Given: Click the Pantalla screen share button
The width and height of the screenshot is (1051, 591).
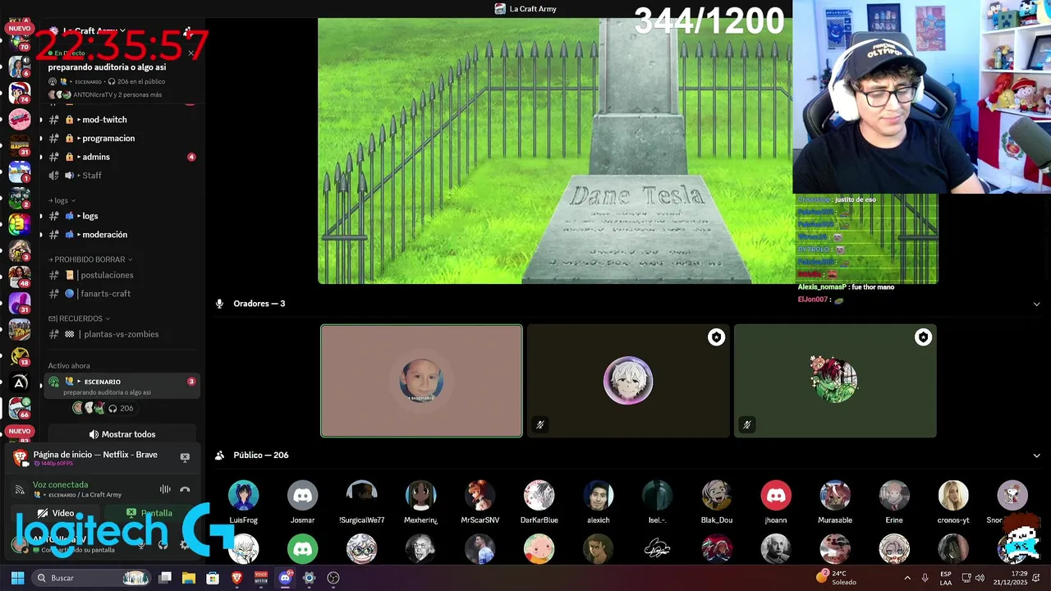Looking at the screenshot, I should click(x=149, y=513).
